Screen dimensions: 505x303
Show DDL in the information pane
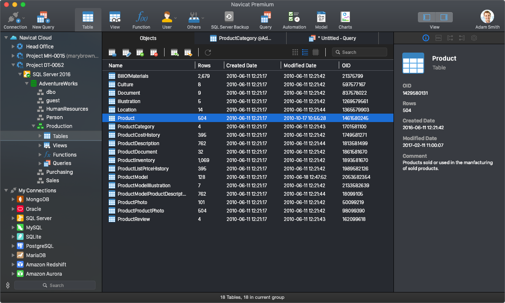[x=438, y=38]
